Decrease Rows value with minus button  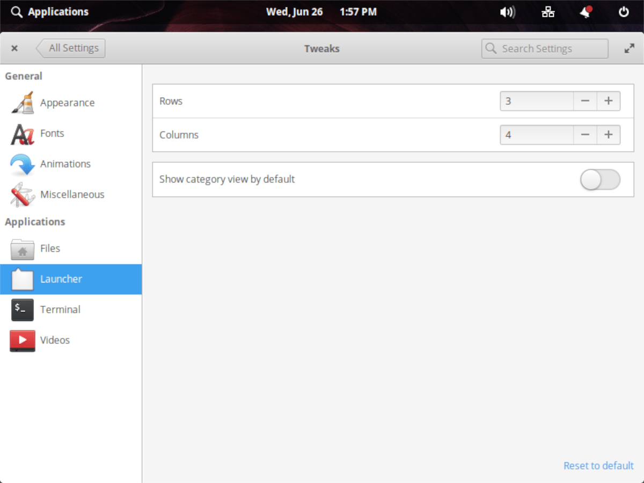[x=586, y=101]
